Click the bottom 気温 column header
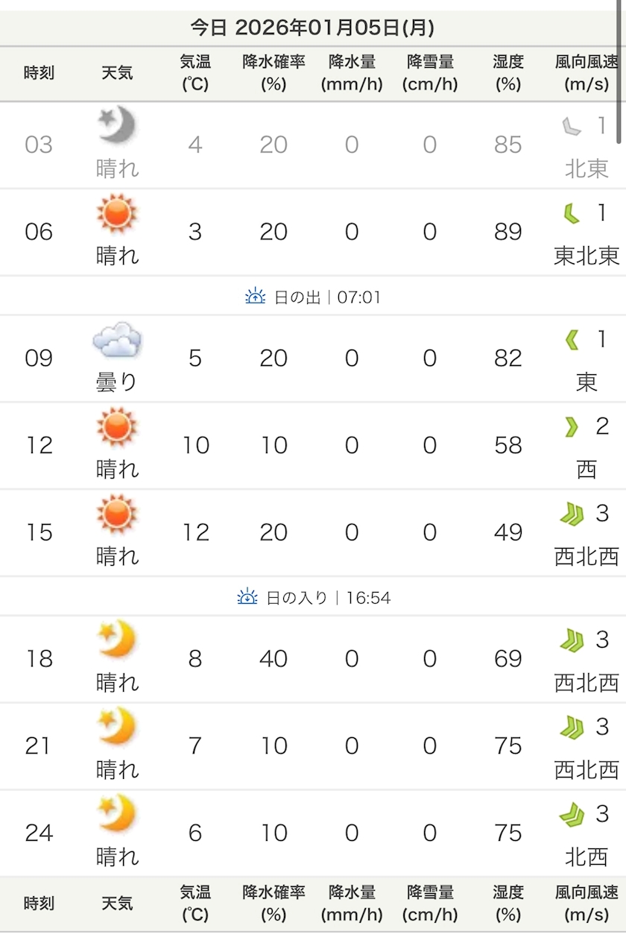The width and height of the screenshot is (626, 940). (x=195, y=903)
